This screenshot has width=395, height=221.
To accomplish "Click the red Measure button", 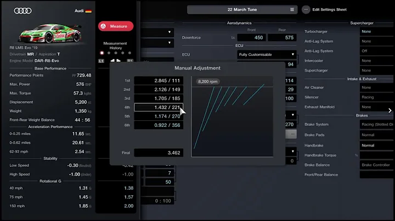I will pos(116,26).
